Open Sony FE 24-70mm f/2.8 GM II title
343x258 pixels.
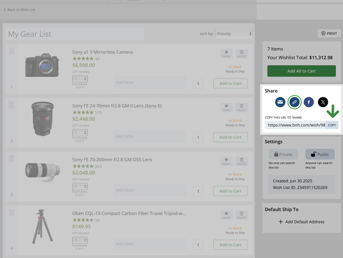click(117, 106)
